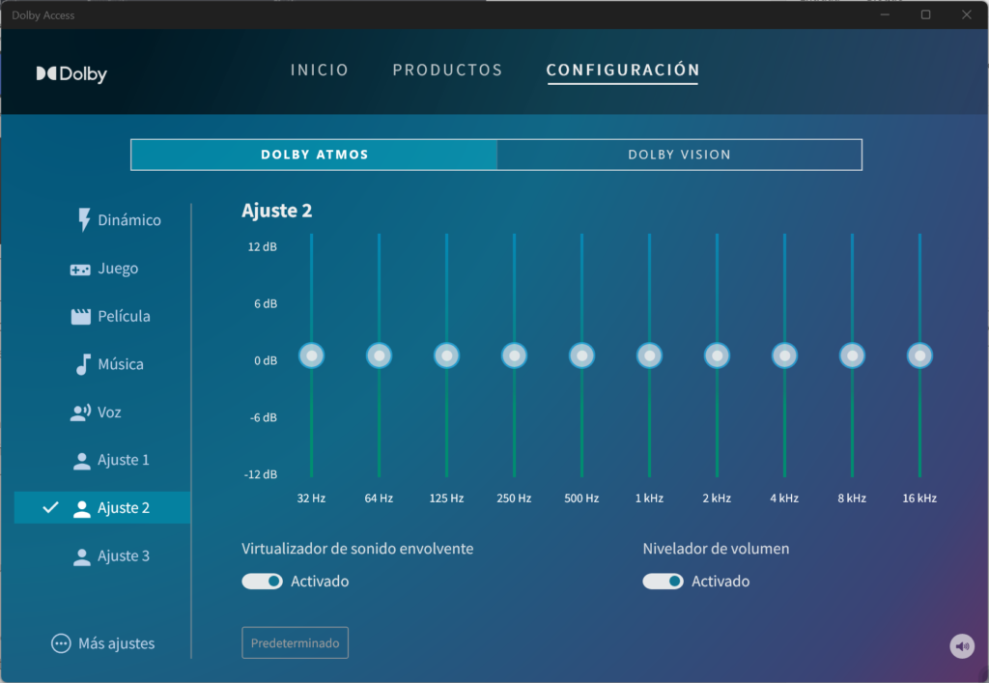Screen dimensions: 989x683
Task: Click the 6 dB scale label
Action: tap(266, 303)
